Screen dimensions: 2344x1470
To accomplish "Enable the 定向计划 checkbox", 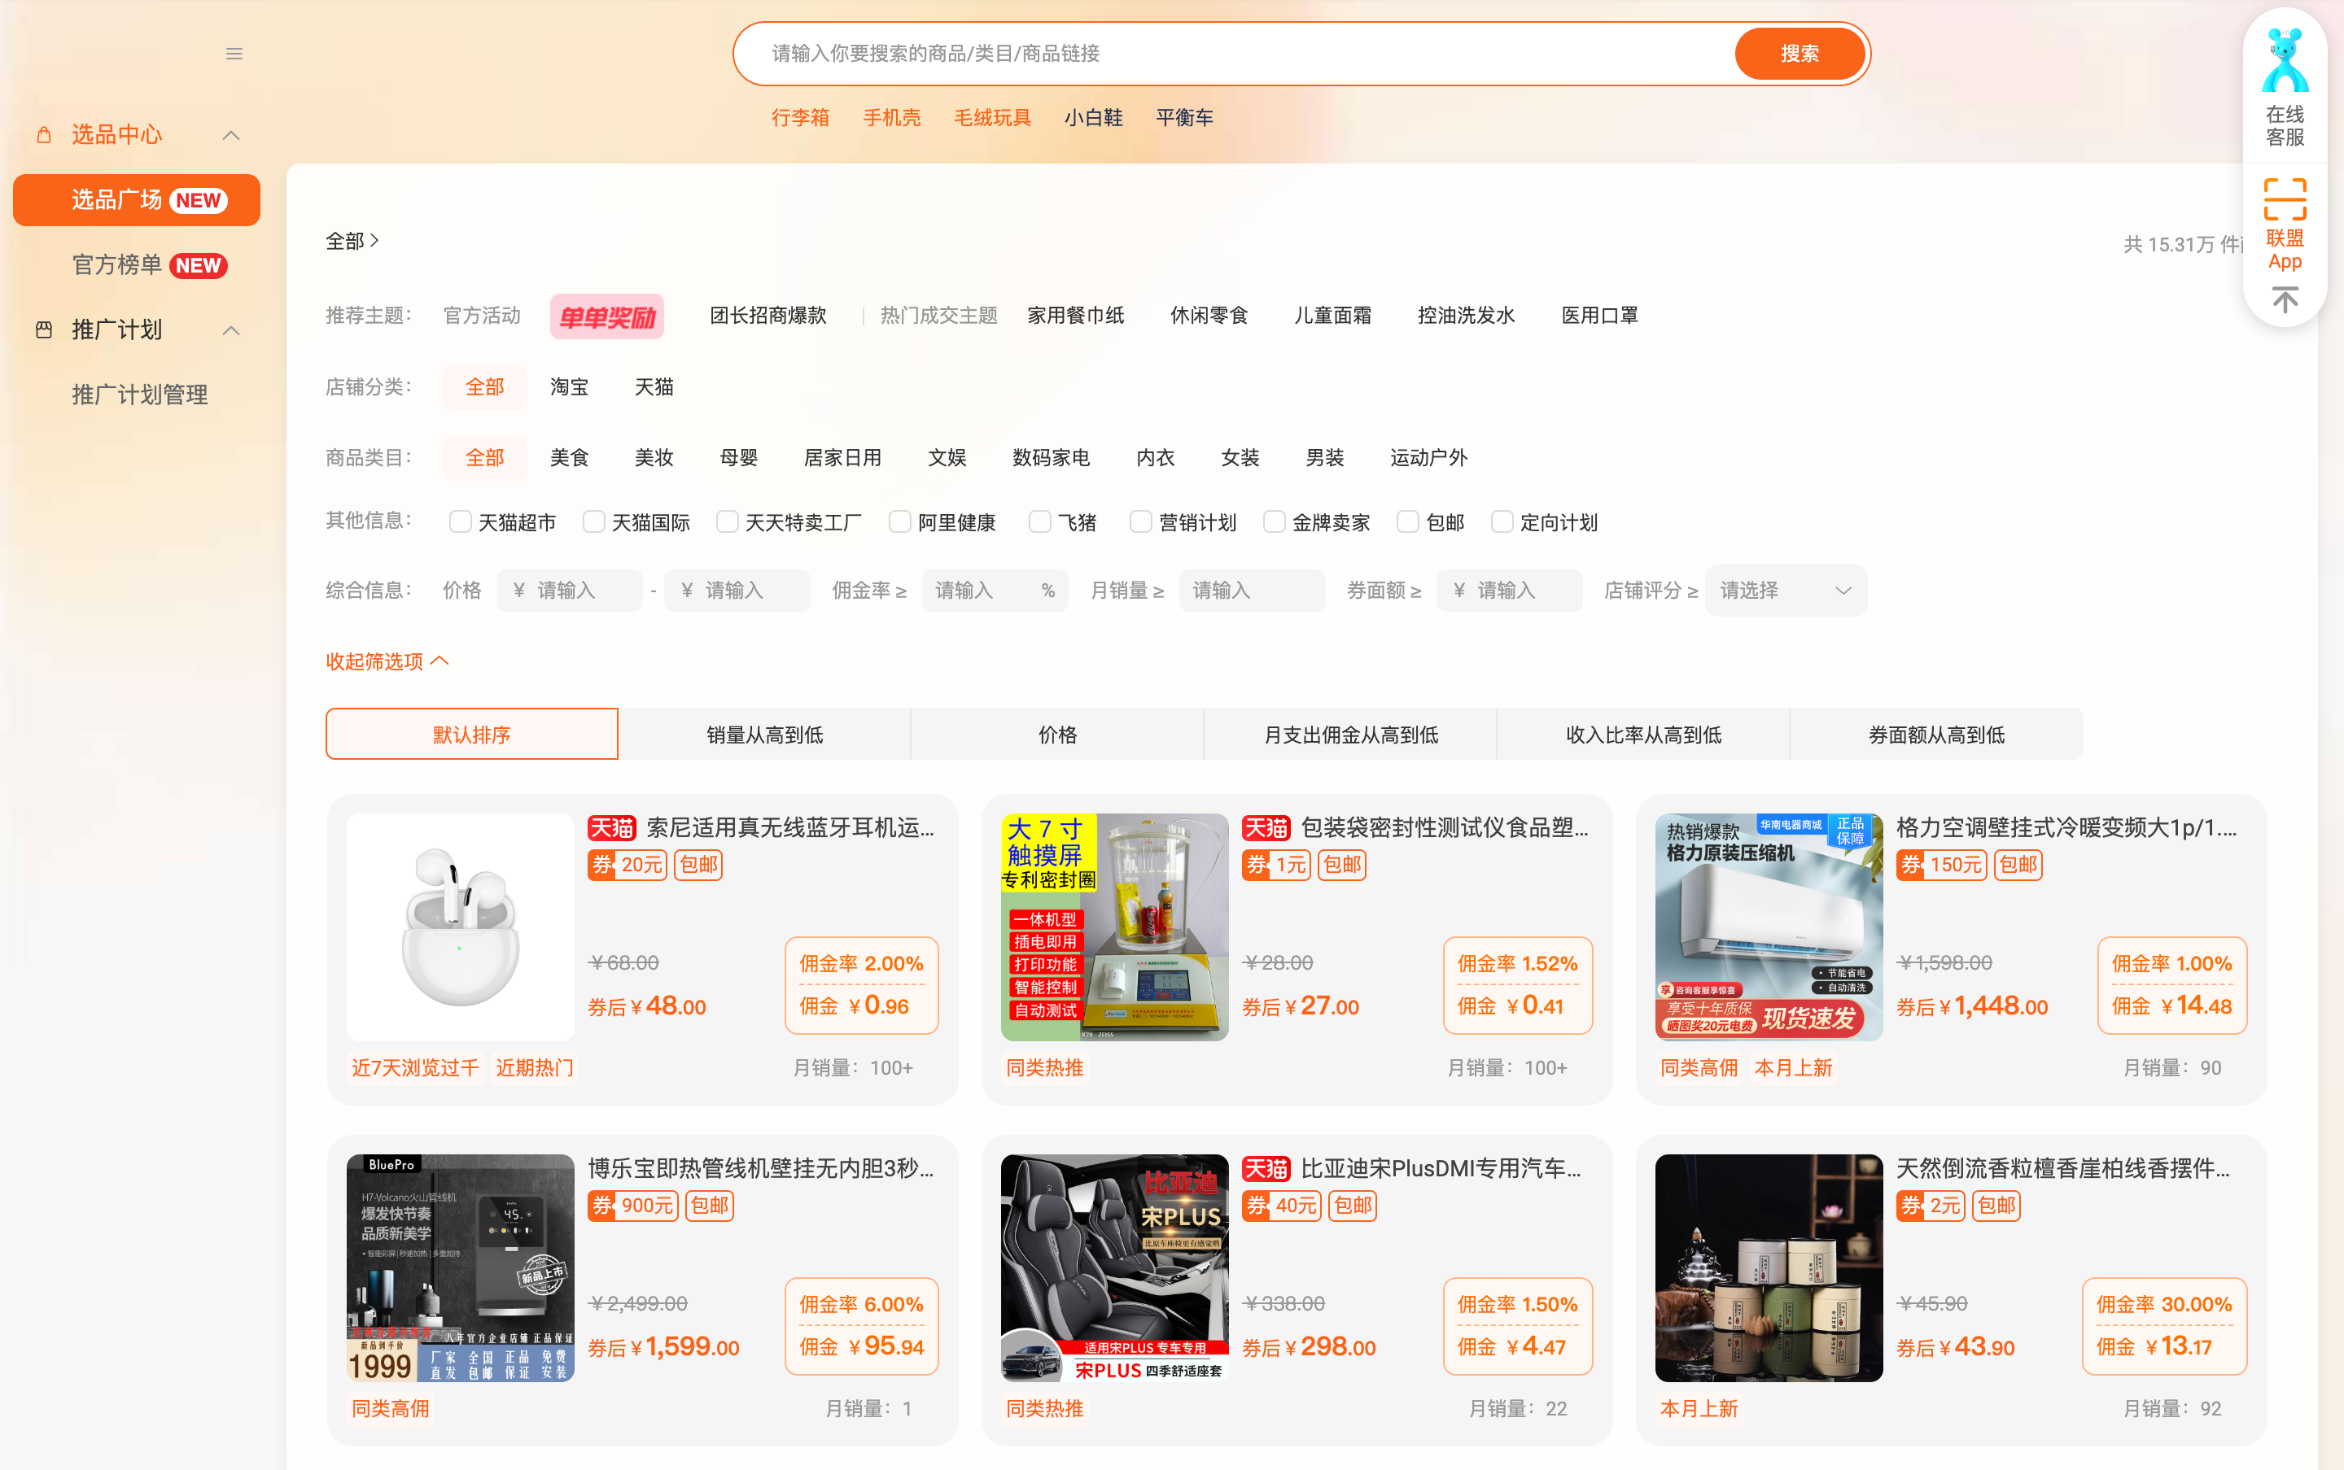I will pyautogui.click(x=1502, y=522).
